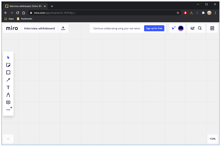Open a new browser tab
Screen dimensions: 222x147
[52, 6]
